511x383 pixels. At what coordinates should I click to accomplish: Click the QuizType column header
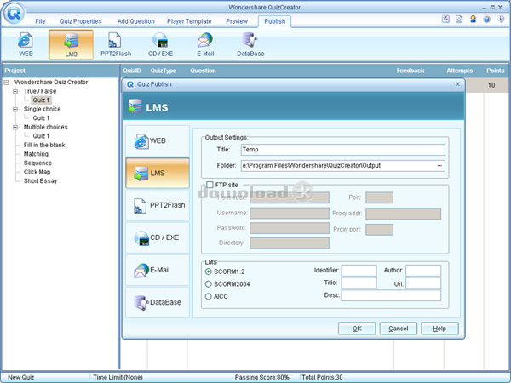click(164, 71)
